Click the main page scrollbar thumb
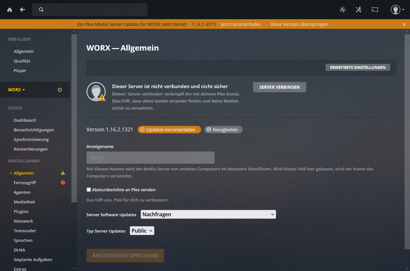This screenshot has height=271, width=410. click(407, 142)
